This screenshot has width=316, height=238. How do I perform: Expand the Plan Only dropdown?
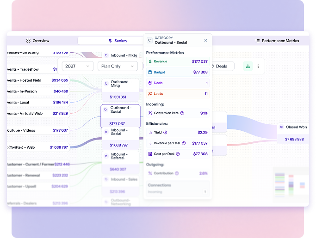pyautogui.click(x=117, y=66)
